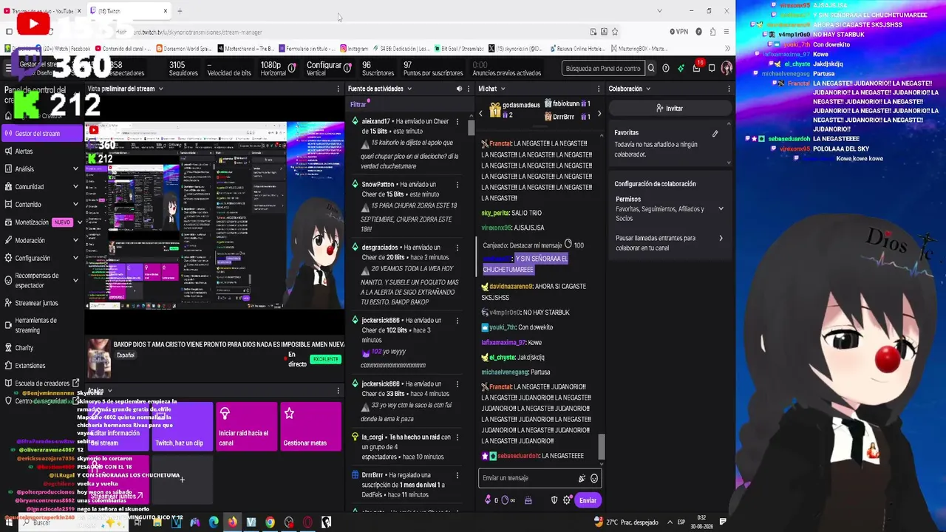Screen dimensions: 946x532
Task: Switch to the YouTube browser tab
Action: pos(43,11)
